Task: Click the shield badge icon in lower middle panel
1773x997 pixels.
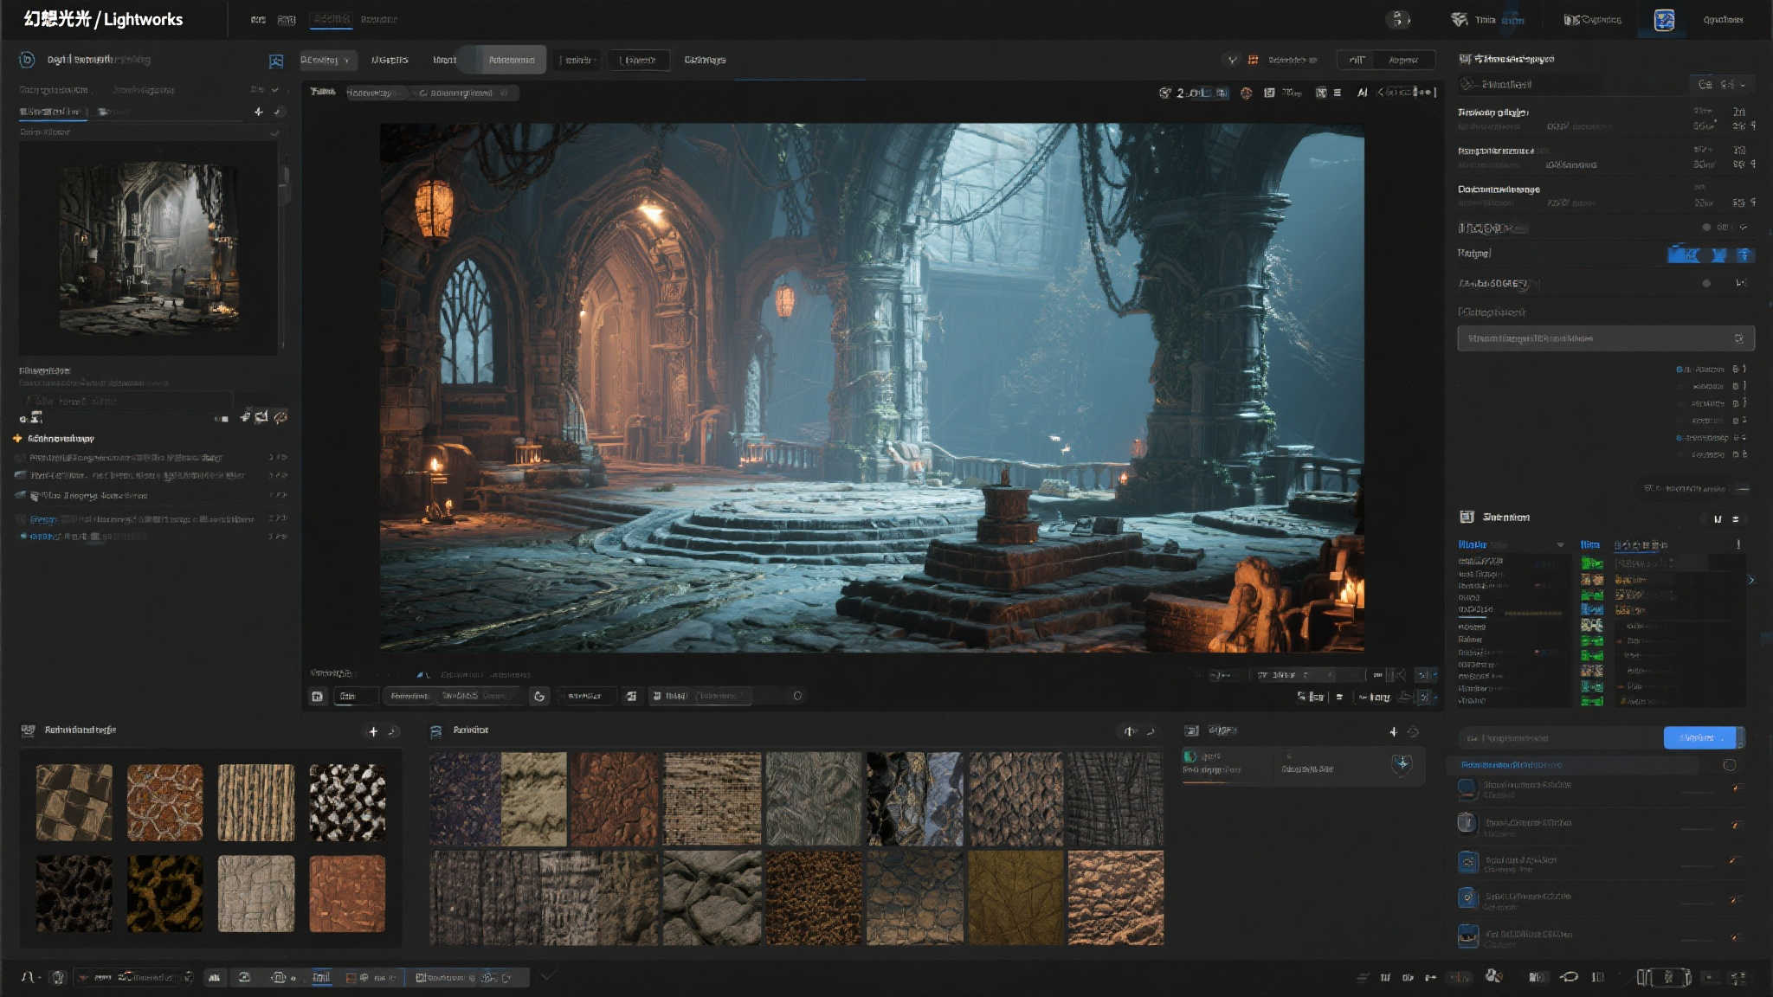Action: [x=1402, y=764]
